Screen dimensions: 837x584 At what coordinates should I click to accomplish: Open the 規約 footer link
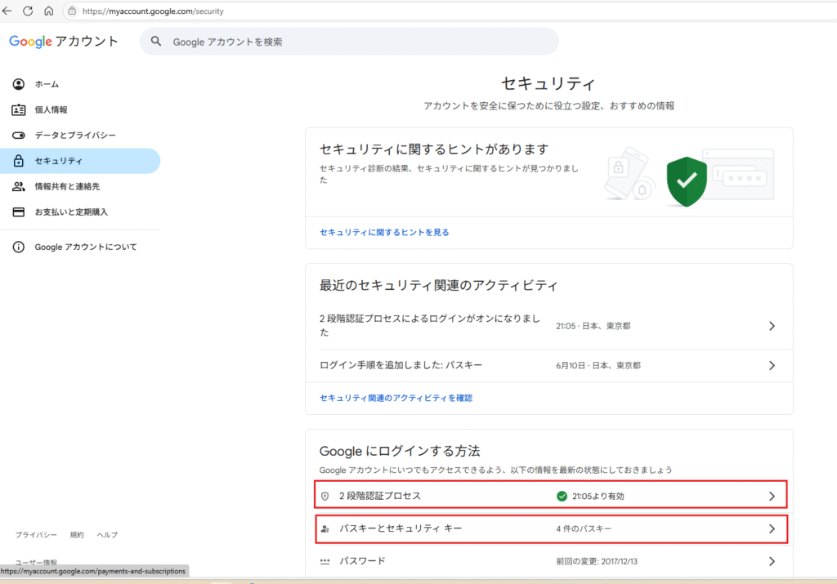point(77,535)
